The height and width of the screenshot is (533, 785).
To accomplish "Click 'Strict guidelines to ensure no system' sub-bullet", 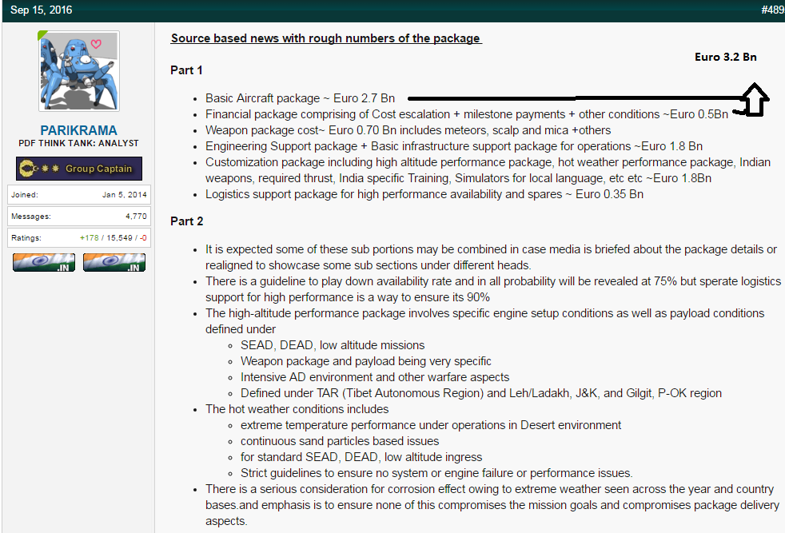I will click(436, 473).
